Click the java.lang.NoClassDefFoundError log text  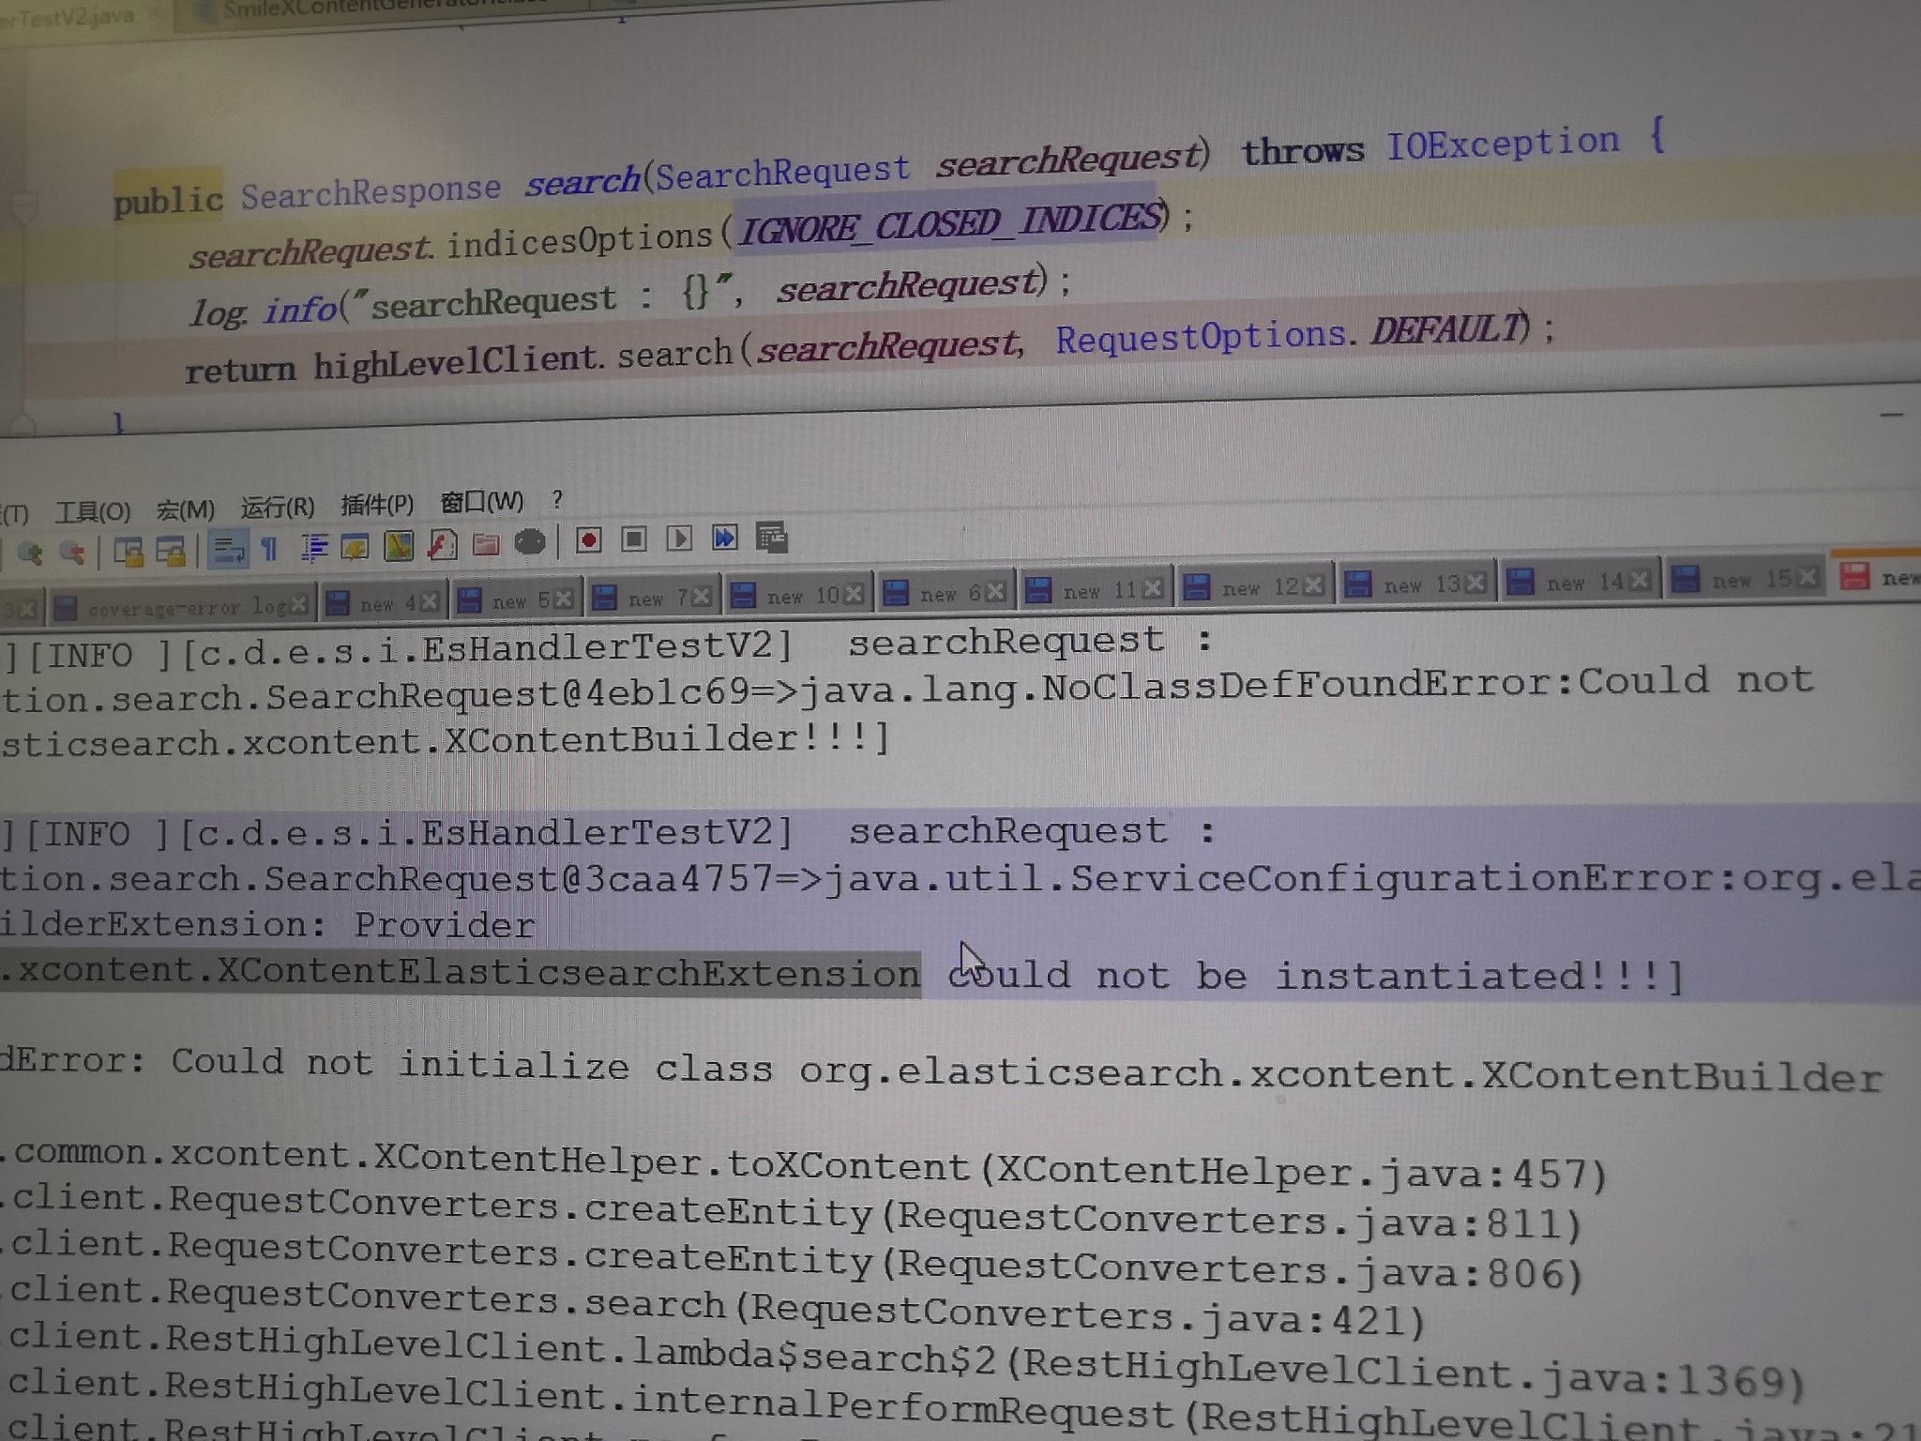[1184, 687]
